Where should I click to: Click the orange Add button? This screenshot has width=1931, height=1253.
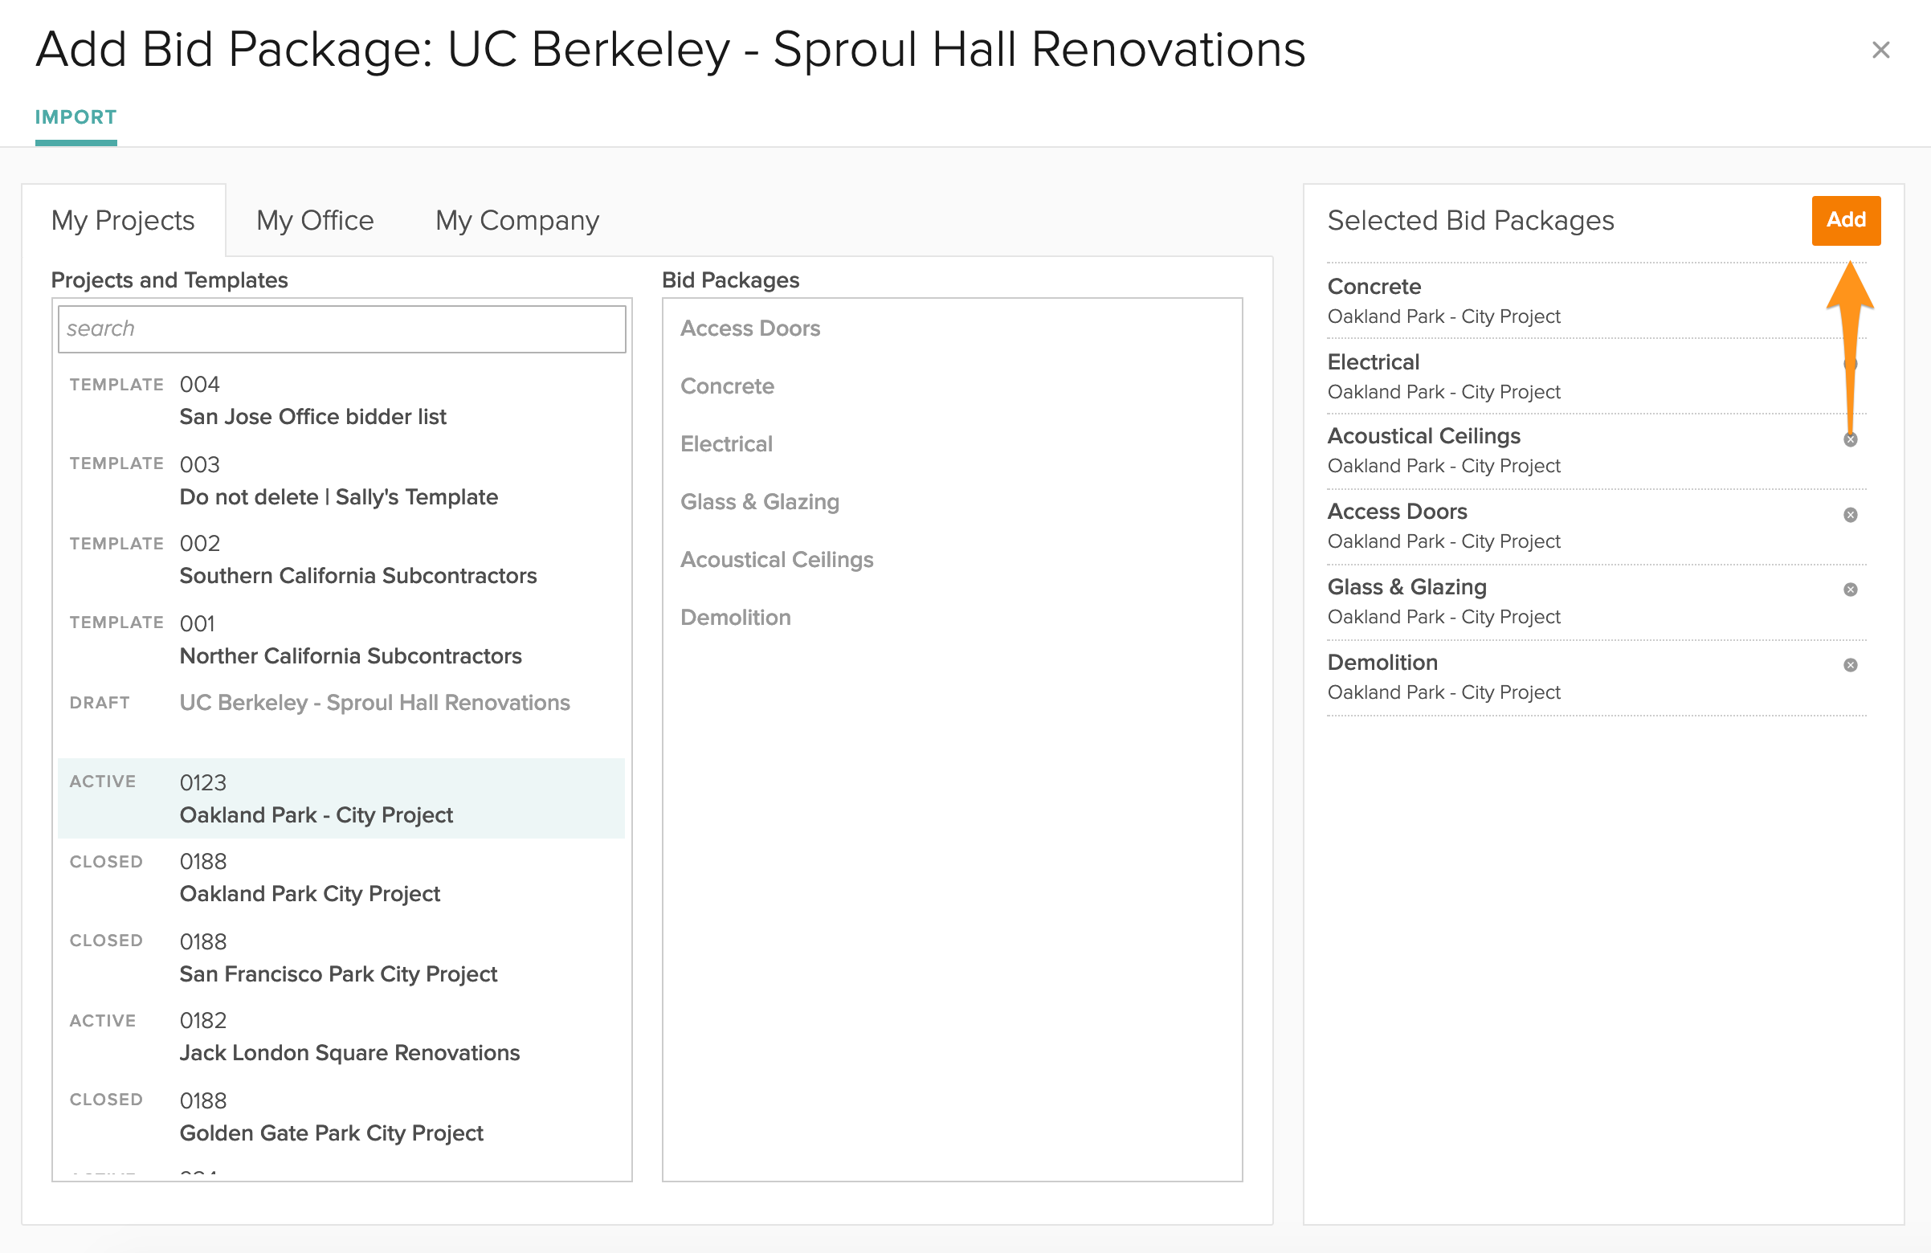(x=1846, y=220)
